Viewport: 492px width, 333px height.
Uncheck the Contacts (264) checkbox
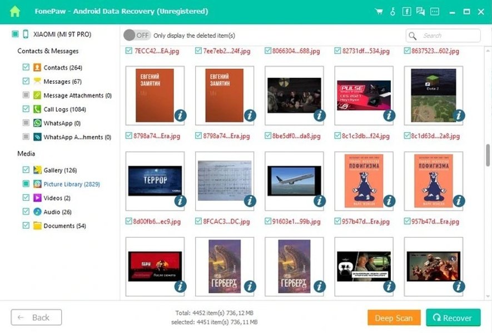click(26, 67)
